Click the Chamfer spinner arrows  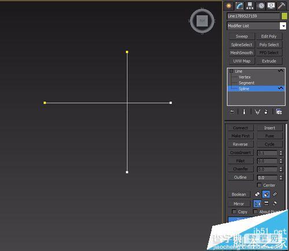click(x=281, y=169)
